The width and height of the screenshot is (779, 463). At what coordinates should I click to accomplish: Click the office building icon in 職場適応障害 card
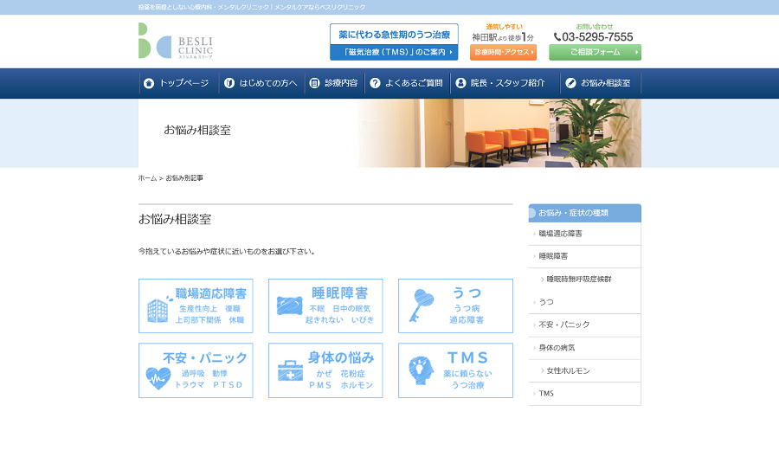tap(158, 310)
